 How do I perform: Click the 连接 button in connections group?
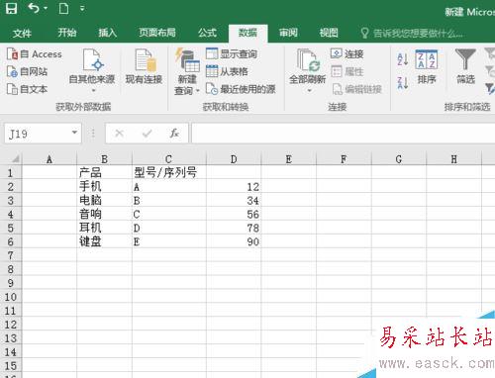347,53
